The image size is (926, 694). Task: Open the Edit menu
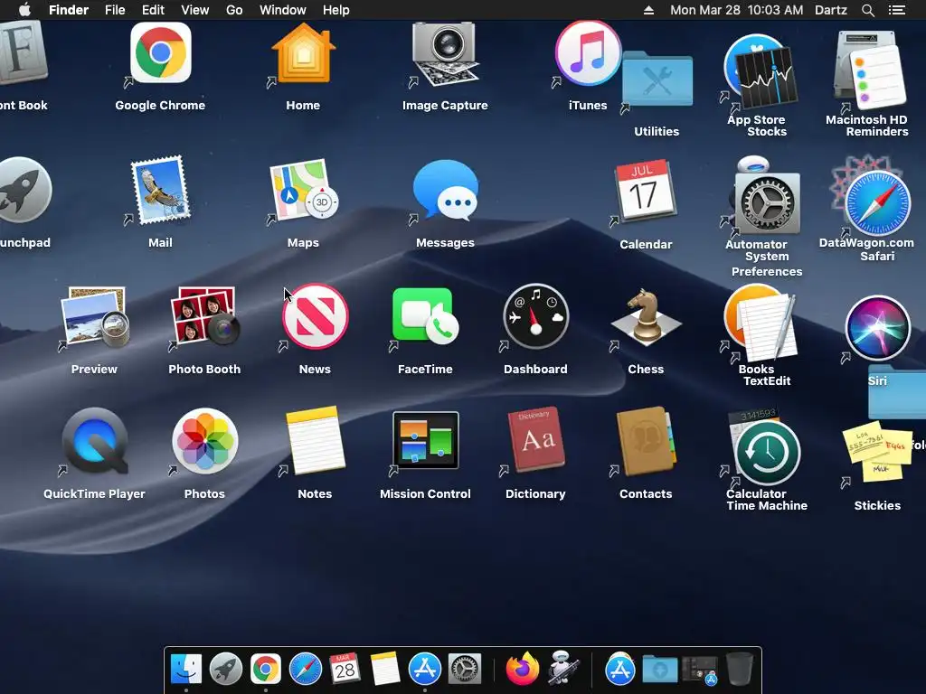click(x=153, y=10)
